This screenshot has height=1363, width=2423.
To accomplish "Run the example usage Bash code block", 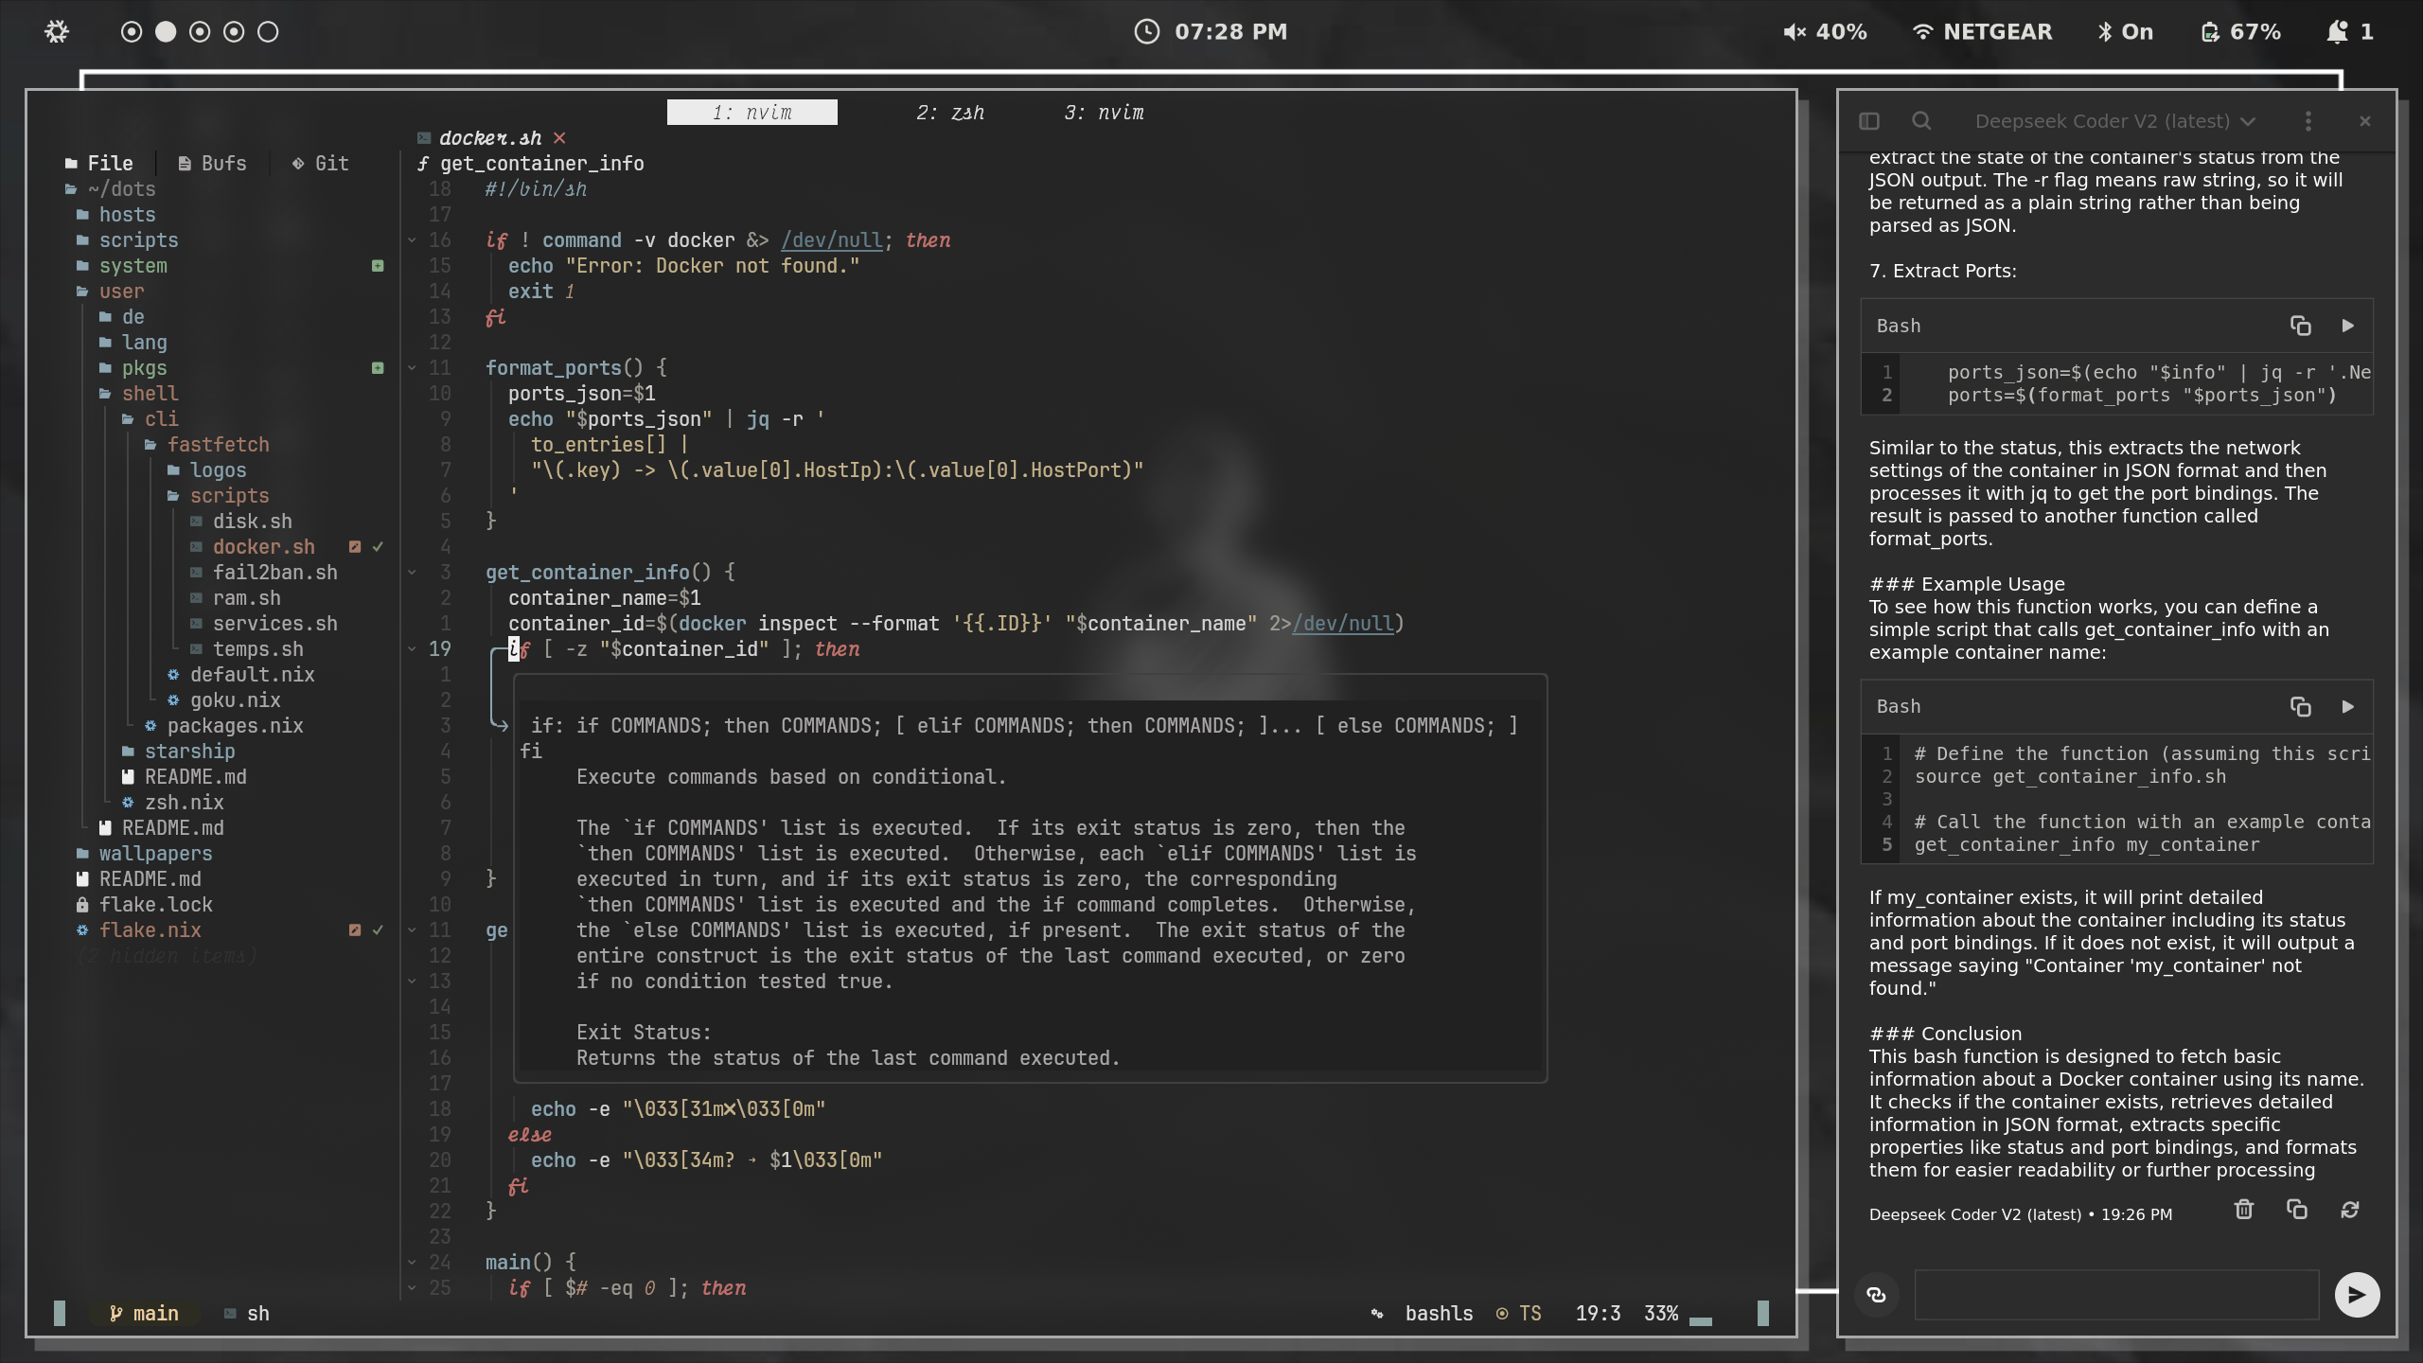I will click(2348, 707).
